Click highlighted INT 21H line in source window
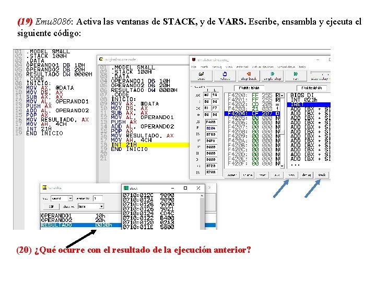 [x=149, y=145]
